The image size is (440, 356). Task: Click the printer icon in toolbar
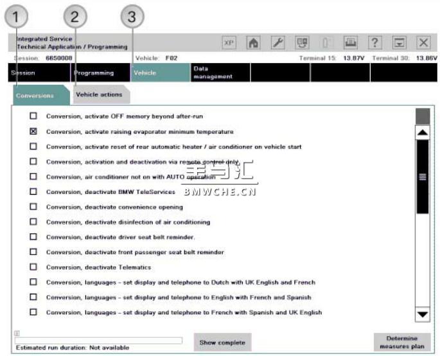point(351,43)
